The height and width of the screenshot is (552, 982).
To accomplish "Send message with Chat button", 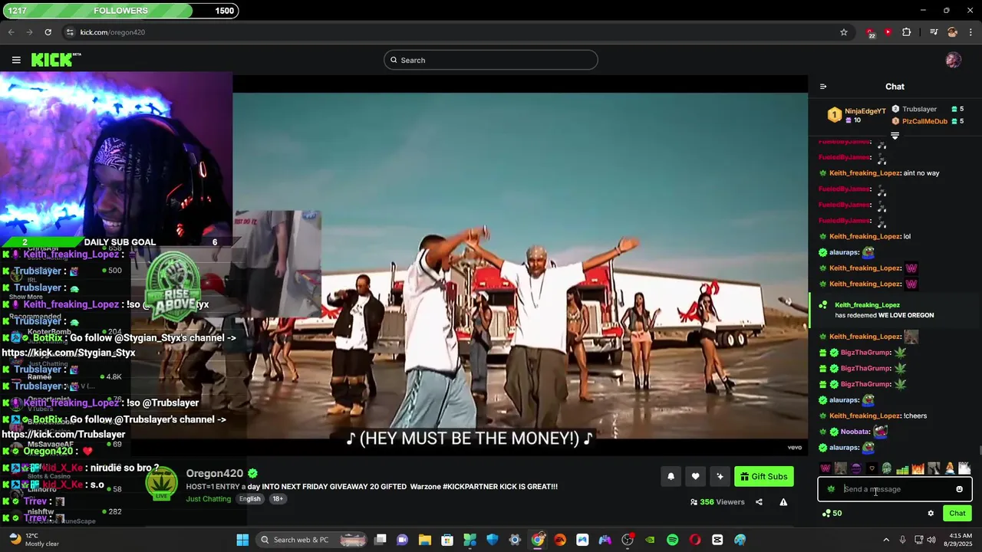I will (x=957, y=514).
